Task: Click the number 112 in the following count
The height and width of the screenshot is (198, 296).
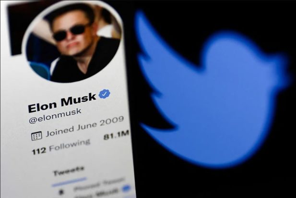Action: click(39, 151)
